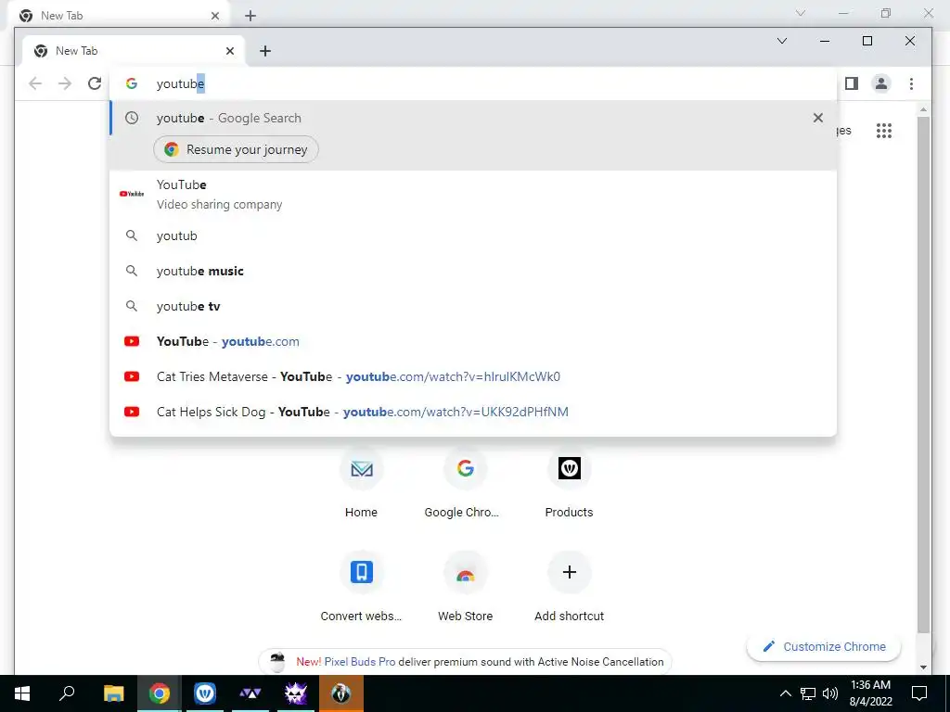The height and width of the screenshot is (712, 950).
Task: Open the network icon in system tray
Action: (808, 693)
